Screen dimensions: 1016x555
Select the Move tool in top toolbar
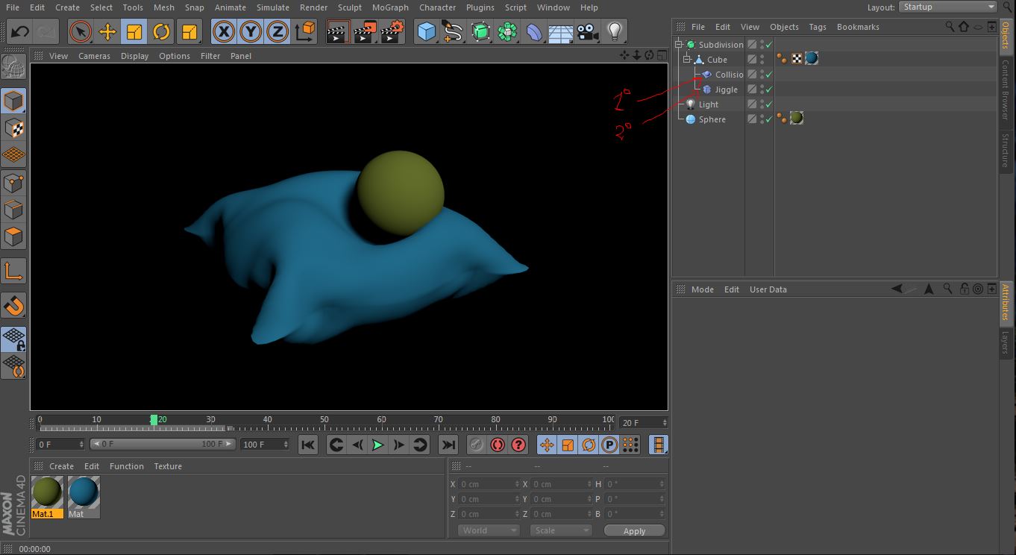point(107,32)
